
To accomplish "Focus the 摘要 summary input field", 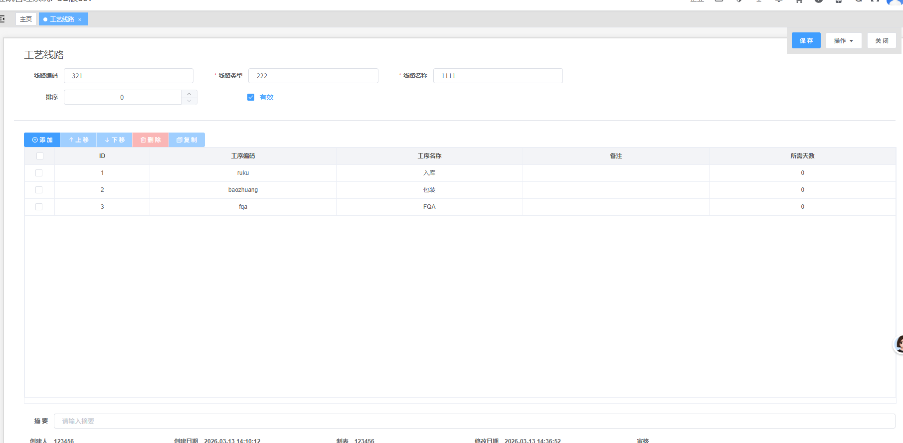I will (474, 421).
